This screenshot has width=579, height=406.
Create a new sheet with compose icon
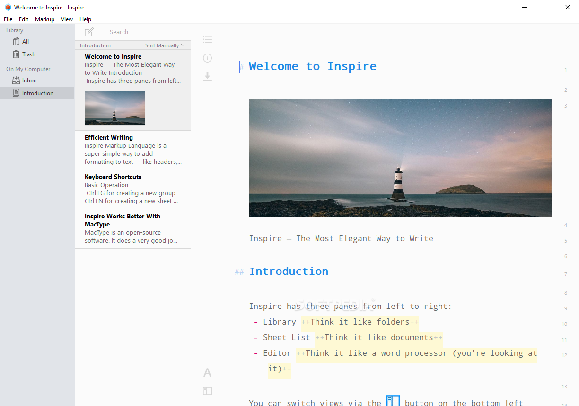(89, 32)
